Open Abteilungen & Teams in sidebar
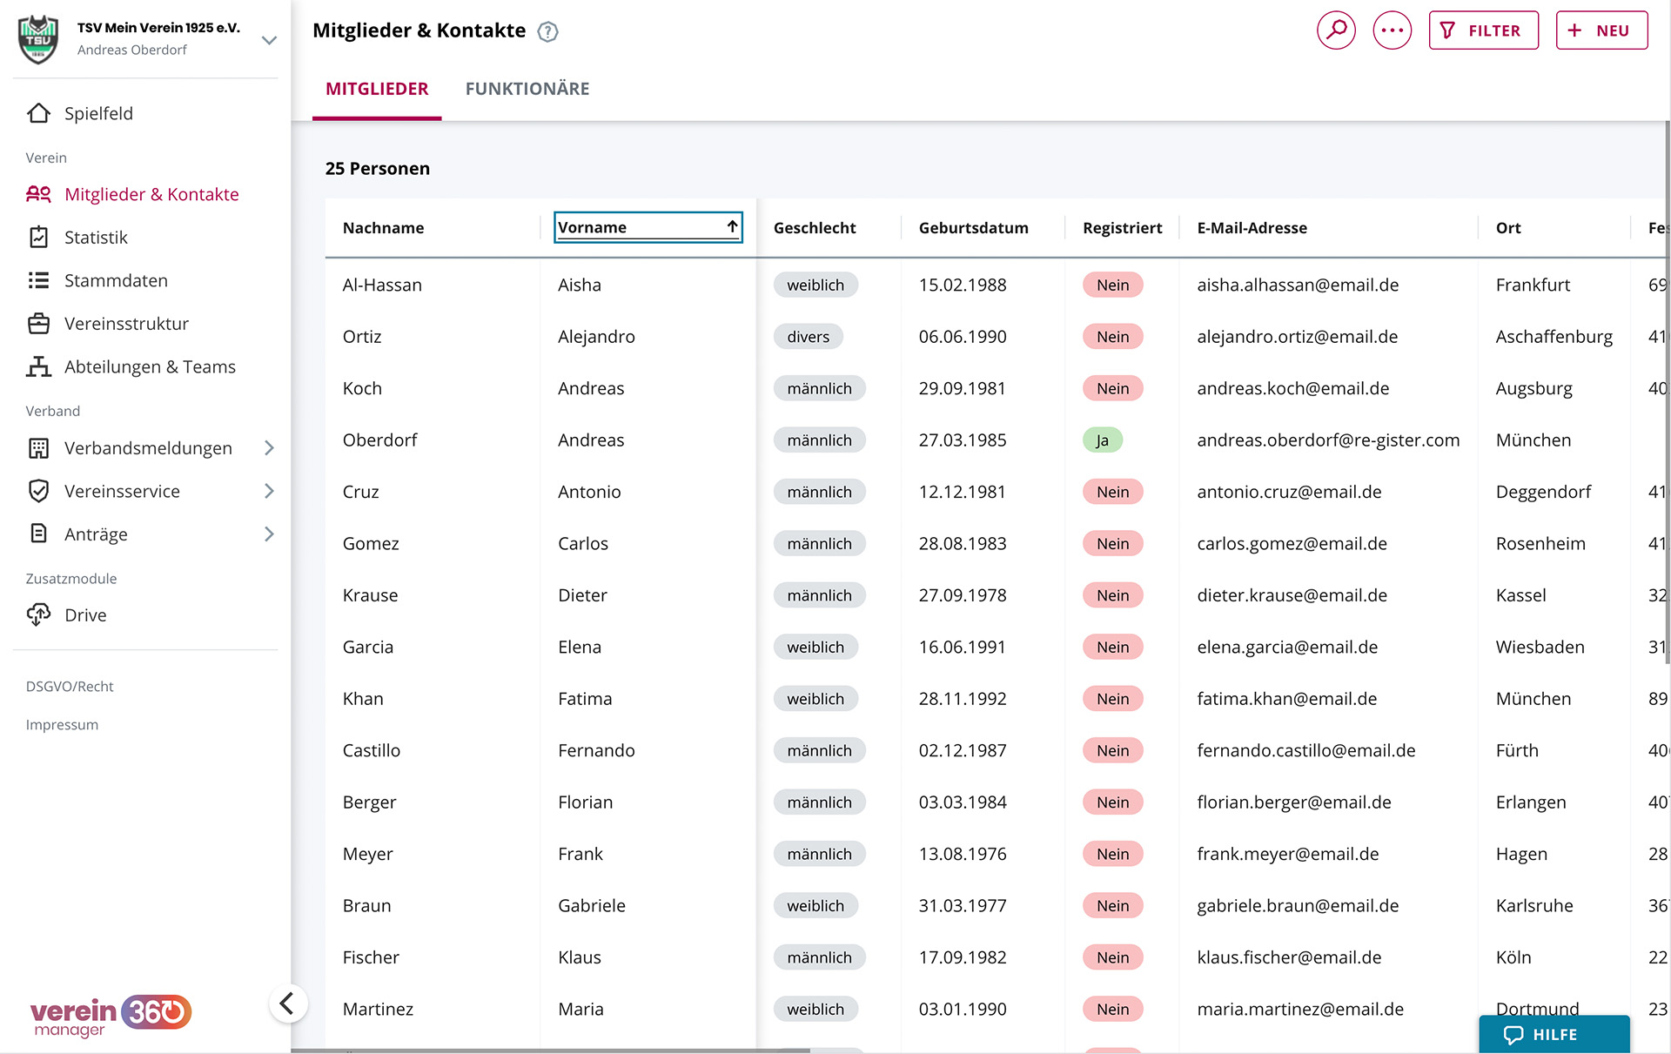This screenshot has width=1671, height=1054. (x=150, y=366)
